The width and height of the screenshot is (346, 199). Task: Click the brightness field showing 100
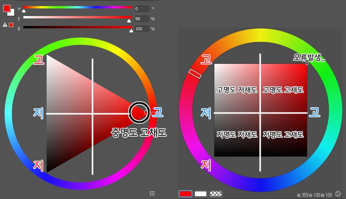pyautogui.click(x=142, y=29)
